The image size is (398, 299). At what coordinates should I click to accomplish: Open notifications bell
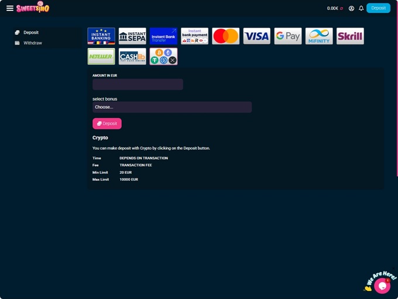click(x=361, y=8)
